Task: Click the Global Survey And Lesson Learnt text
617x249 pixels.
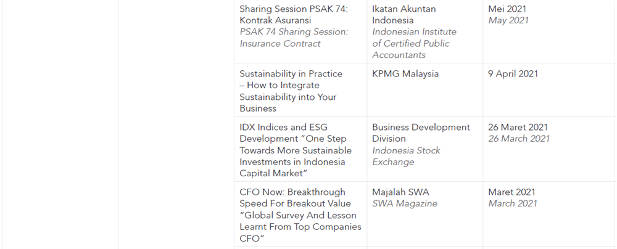Action: coord(300,221)
